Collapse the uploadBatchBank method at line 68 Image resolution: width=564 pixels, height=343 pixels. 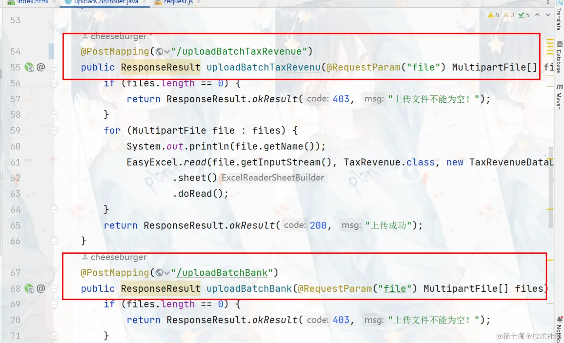click(54, 289)
